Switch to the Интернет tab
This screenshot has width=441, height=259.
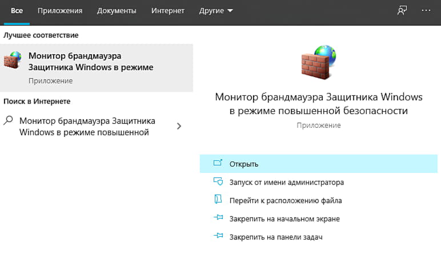tap(168, 11)
